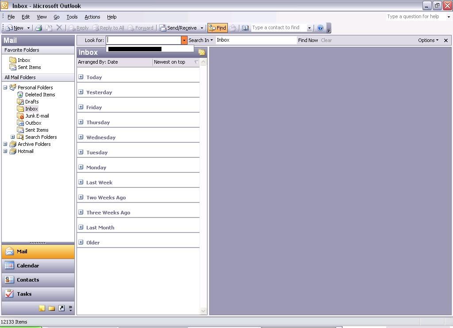Open Shortcuts icon in navigation pane
Screen dimensions: 453x328
coord(61,308)
